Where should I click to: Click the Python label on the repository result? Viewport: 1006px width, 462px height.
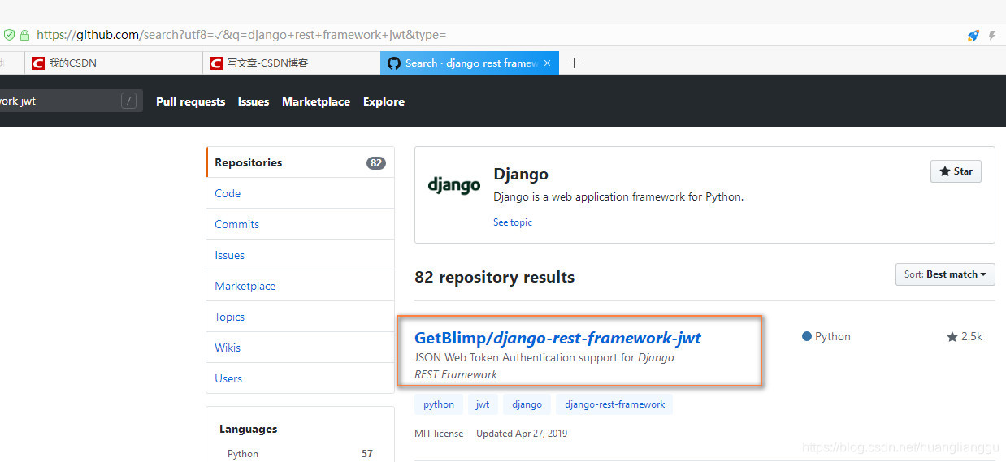tap(833, 336)
